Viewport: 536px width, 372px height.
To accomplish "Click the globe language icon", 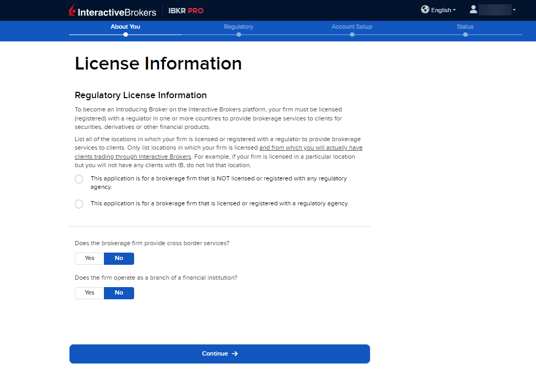I will [425, 10].
